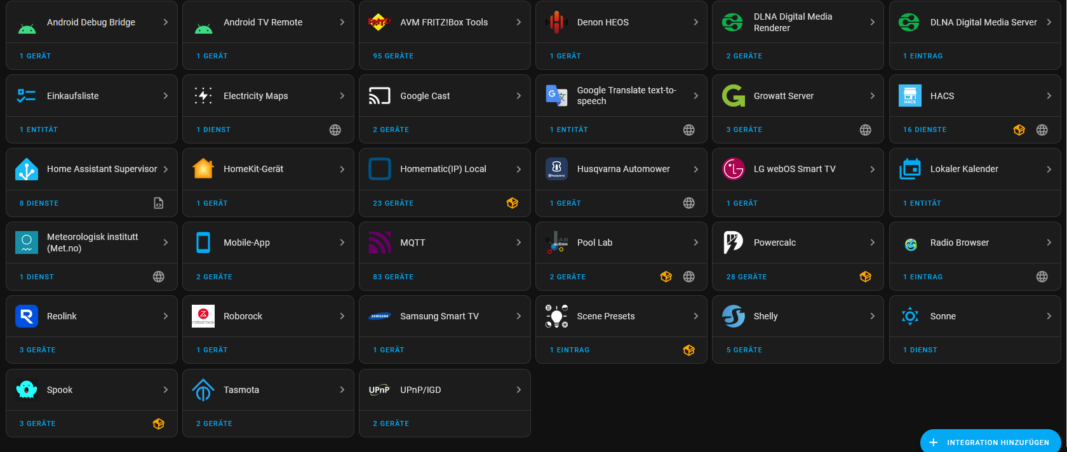The width and height of the screenshot is (1067, 452).
Task: Click the Husqvarna Automower logo
Action: pyautogui.click(x=556, y=169)
